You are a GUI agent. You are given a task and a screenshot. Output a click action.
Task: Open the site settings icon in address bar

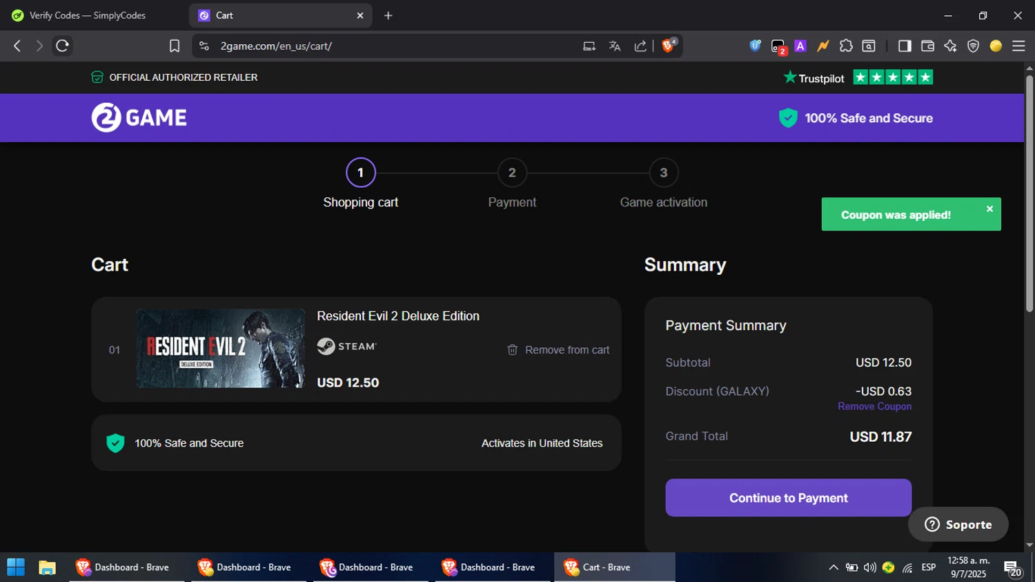(204, 46)
